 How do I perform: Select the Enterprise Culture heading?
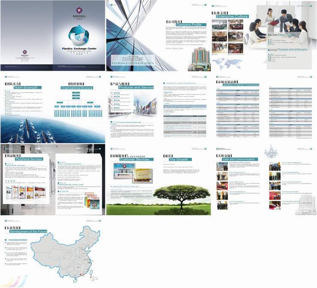235,17
